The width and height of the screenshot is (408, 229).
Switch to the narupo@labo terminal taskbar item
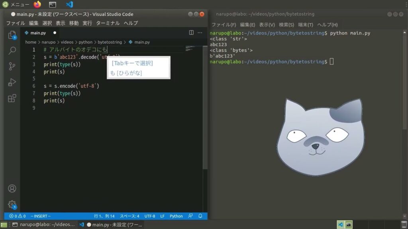click(43, 225)
